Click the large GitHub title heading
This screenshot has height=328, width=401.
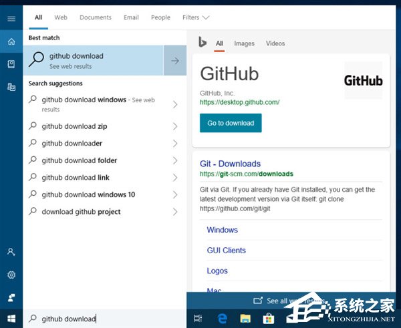click(x=229, y=74)
